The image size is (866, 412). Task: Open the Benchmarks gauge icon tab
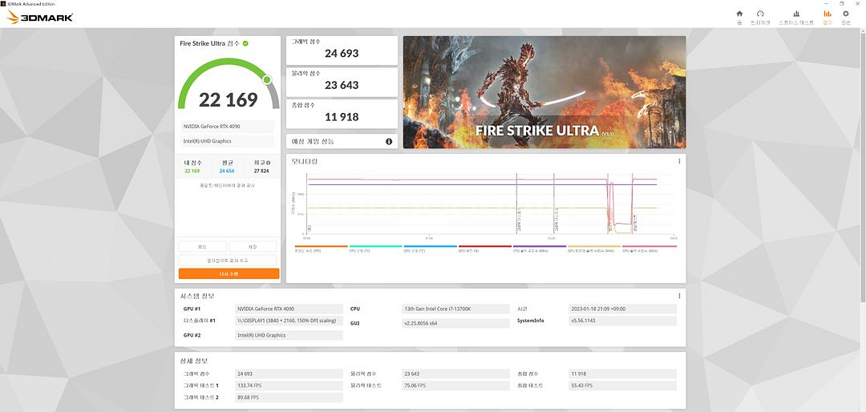[x=760, y=16]
